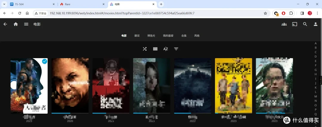
Task: Bookmark this page with star icon
Action: tap(265, 13)
